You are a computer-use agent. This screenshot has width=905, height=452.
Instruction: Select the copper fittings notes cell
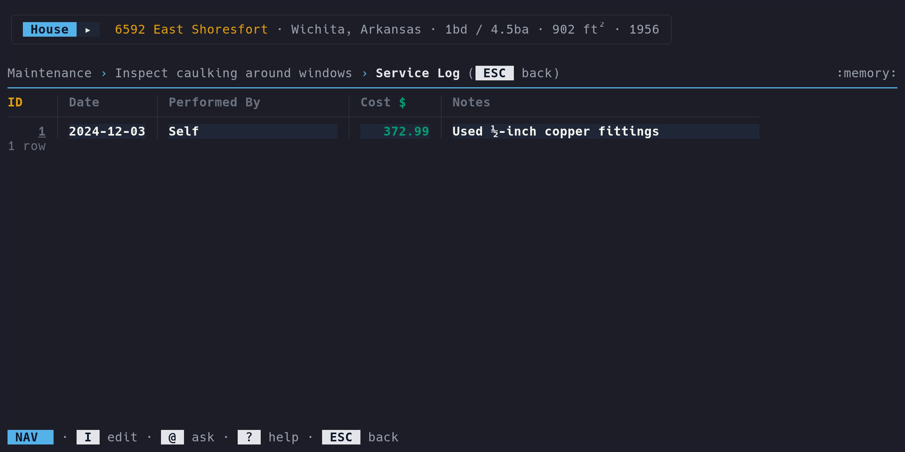click(x=555, y=131)
